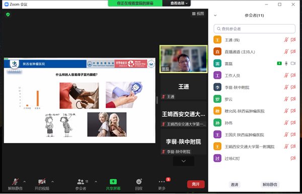This screenshot has width=302, height=194.
Task: Toggle the 参会者 participants panel
Action: click(81, 184)
